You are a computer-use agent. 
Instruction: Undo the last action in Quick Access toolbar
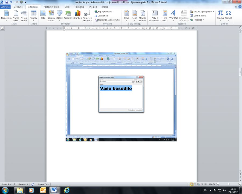(x=11, y=2)
